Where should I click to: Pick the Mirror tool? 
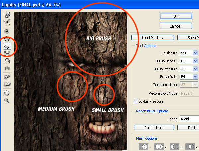(6, 61)
